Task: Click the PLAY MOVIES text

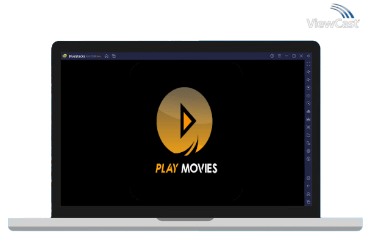Action: pos(187,169)
